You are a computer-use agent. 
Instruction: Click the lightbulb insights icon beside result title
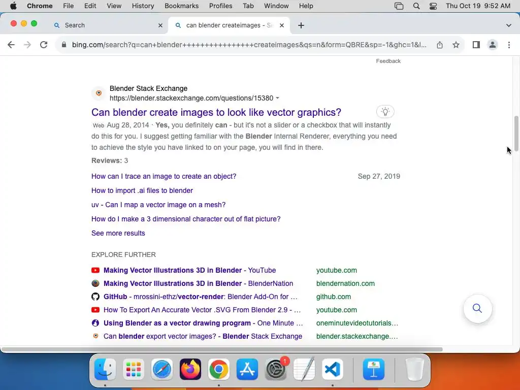pyautogui.click(x=385, y=112)
